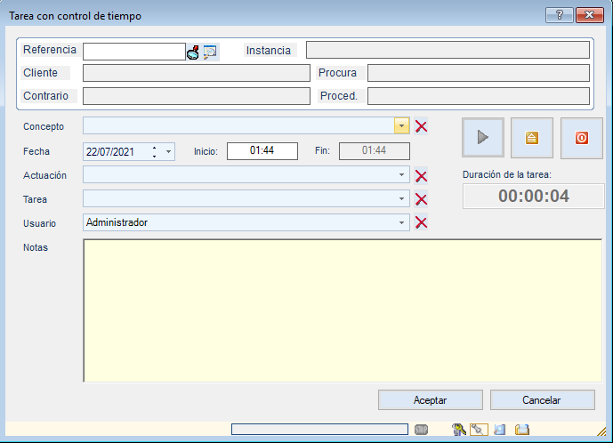Open the Concepto dropdown list
613x443 pixels.
tap(402, 126)
